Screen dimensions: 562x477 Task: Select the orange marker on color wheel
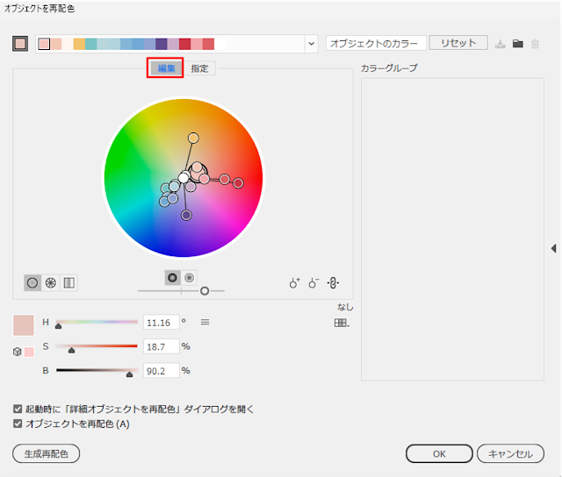coord(193,139)
